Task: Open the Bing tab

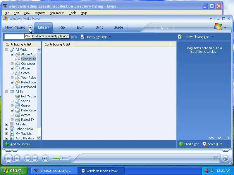Action: (165, 27)
